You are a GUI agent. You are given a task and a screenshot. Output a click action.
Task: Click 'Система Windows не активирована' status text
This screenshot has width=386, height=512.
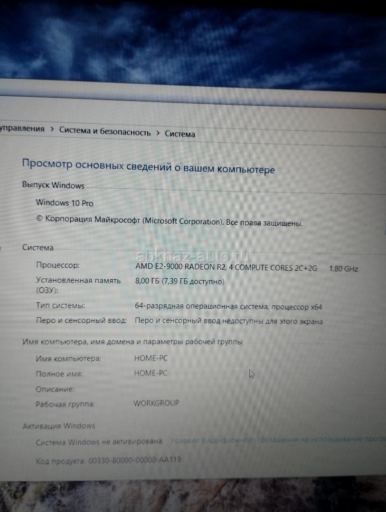point(99,442)
